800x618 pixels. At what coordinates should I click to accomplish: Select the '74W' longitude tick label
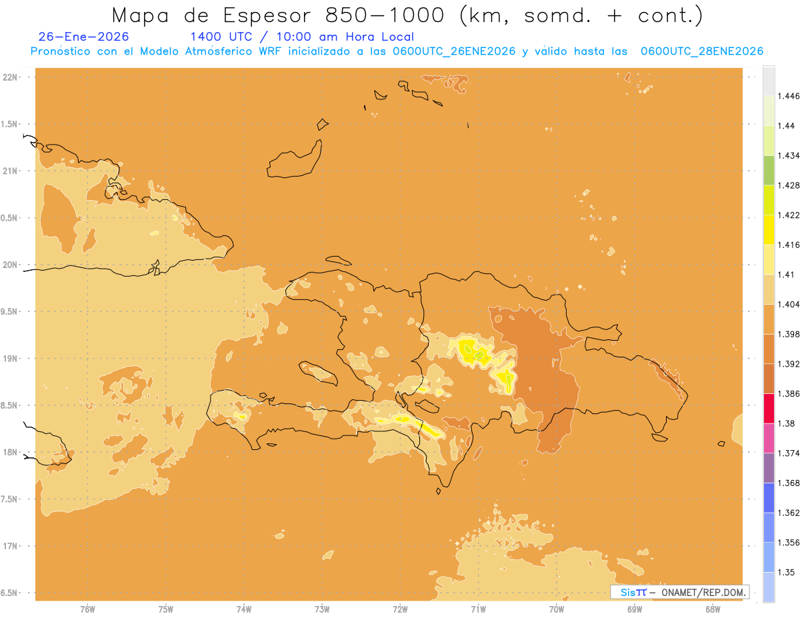click(244, 609)
